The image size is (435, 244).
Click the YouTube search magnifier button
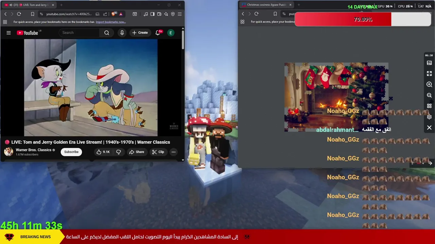click(107, 33)
